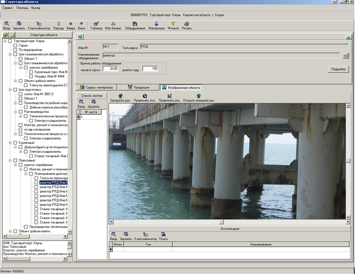This screenshot has width=355, height=274.
Task: Click the image horizontal scrollbar thumb
Action: tap(221, 222)
